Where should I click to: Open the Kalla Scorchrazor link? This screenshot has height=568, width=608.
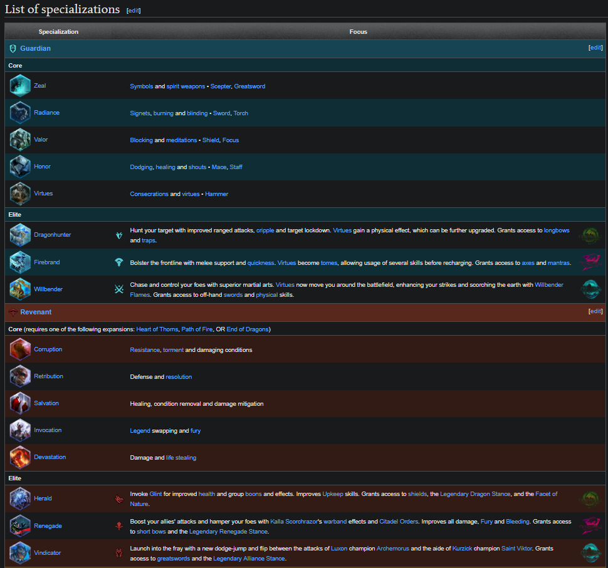coord(294,522)
